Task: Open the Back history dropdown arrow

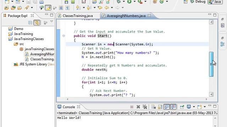Action: click(112, 8)
